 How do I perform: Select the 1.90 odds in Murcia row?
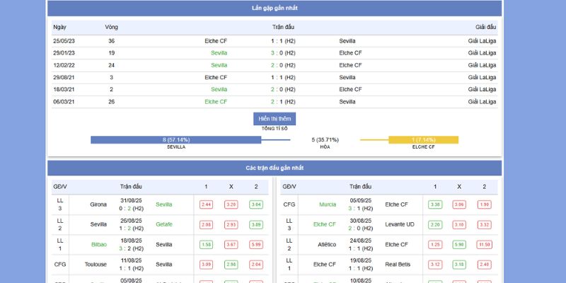[x=485, y=204]
